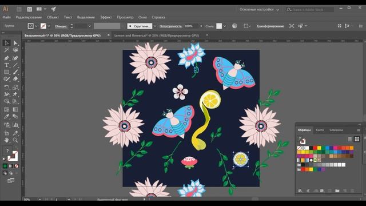Open Swatches panel options menu
Screen dimensions: 366x206
coord(359,130)
